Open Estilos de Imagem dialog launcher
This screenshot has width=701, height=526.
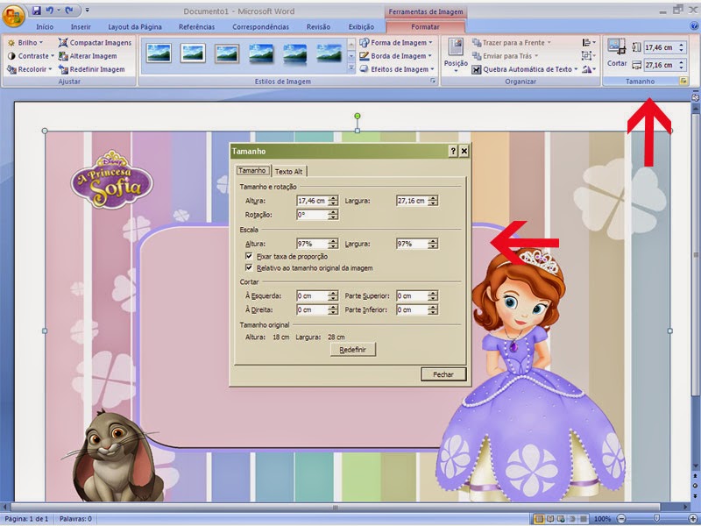(x=433, y=81)
